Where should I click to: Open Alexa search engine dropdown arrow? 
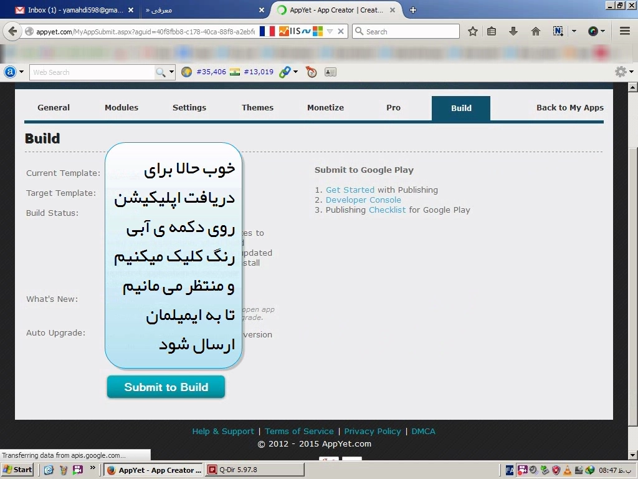click(171, 72)
